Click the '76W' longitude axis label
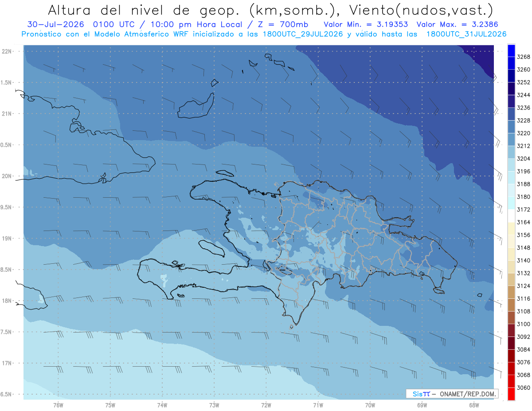This screenshot has height=411, width=532. tap(58, 405)
